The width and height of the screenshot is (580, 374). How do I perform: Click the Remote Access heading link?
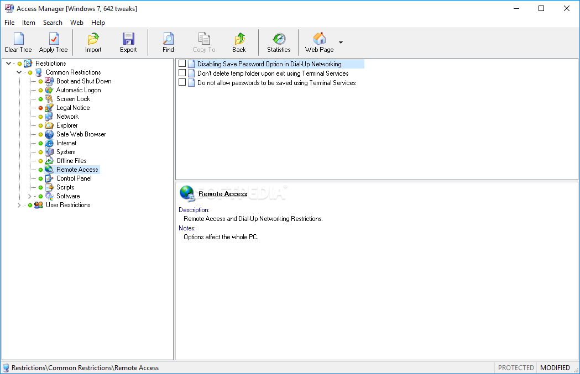click(223, 194)
